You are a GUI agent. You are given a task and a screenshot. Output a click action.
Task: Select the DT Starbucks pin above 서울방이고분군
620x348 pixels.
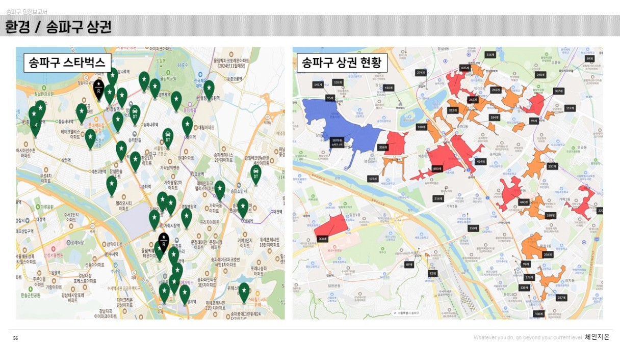(167, 138)
